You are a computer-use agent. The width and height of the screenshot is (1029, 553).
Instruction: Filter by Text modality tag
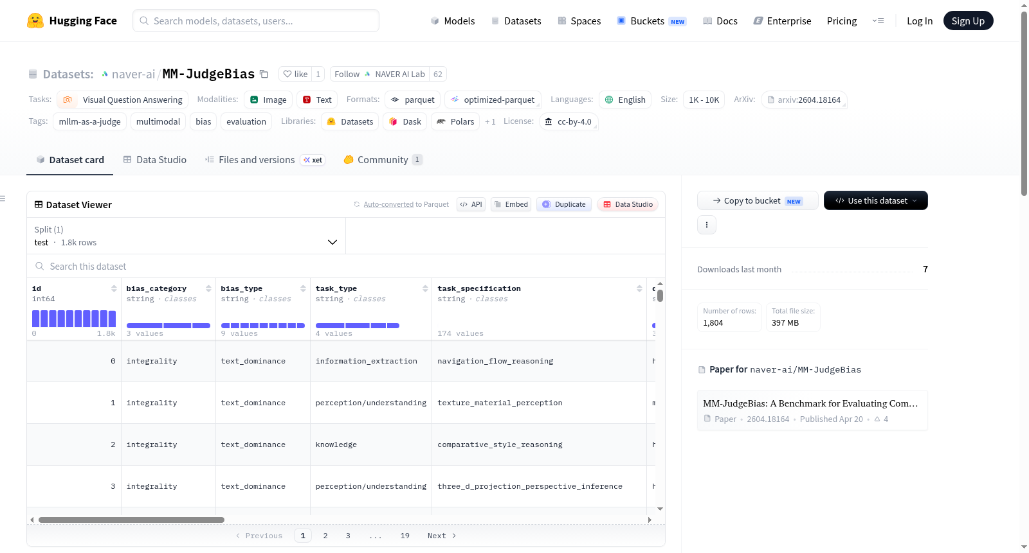(x=317, y=100)
